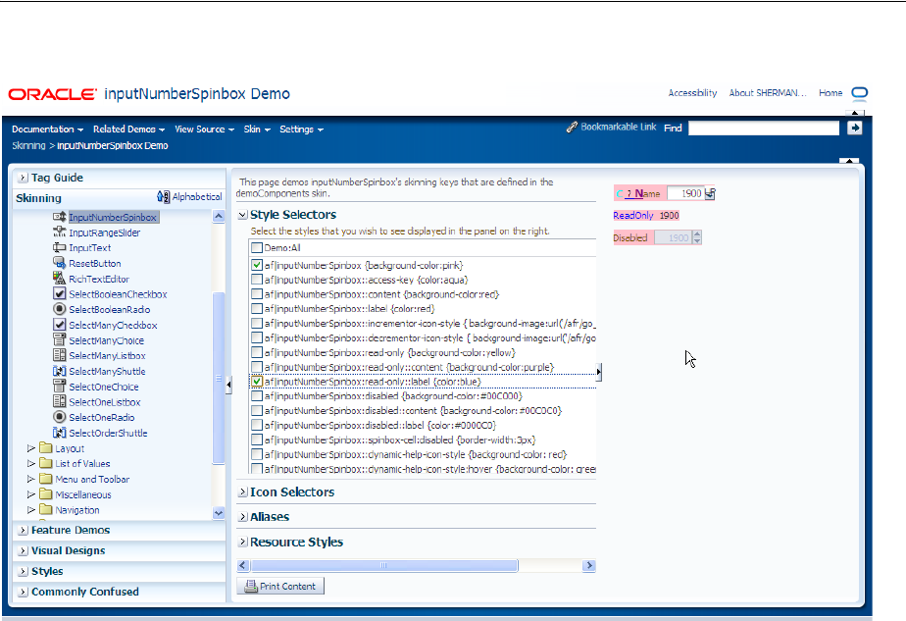Click the SelectOneListbox tree icon

tap(59, 402)
